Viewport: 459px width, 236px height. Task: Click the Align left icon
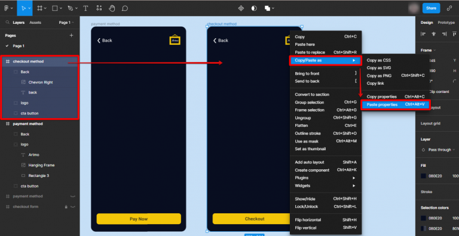pyautogui.click(x=423, y=34)
